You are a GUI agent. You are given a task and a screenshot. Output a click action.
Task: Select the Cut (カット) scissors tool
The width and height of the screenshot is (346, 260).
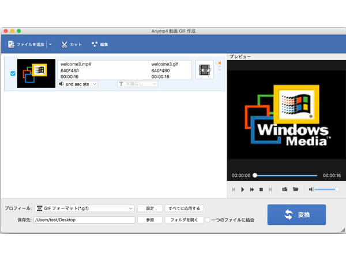click(x=72, y=44)
